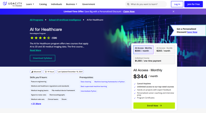Screen dimensions: 206x113
Task: Focus the 'What do you want to learn?' search field
Action: [x=146, y=4]
